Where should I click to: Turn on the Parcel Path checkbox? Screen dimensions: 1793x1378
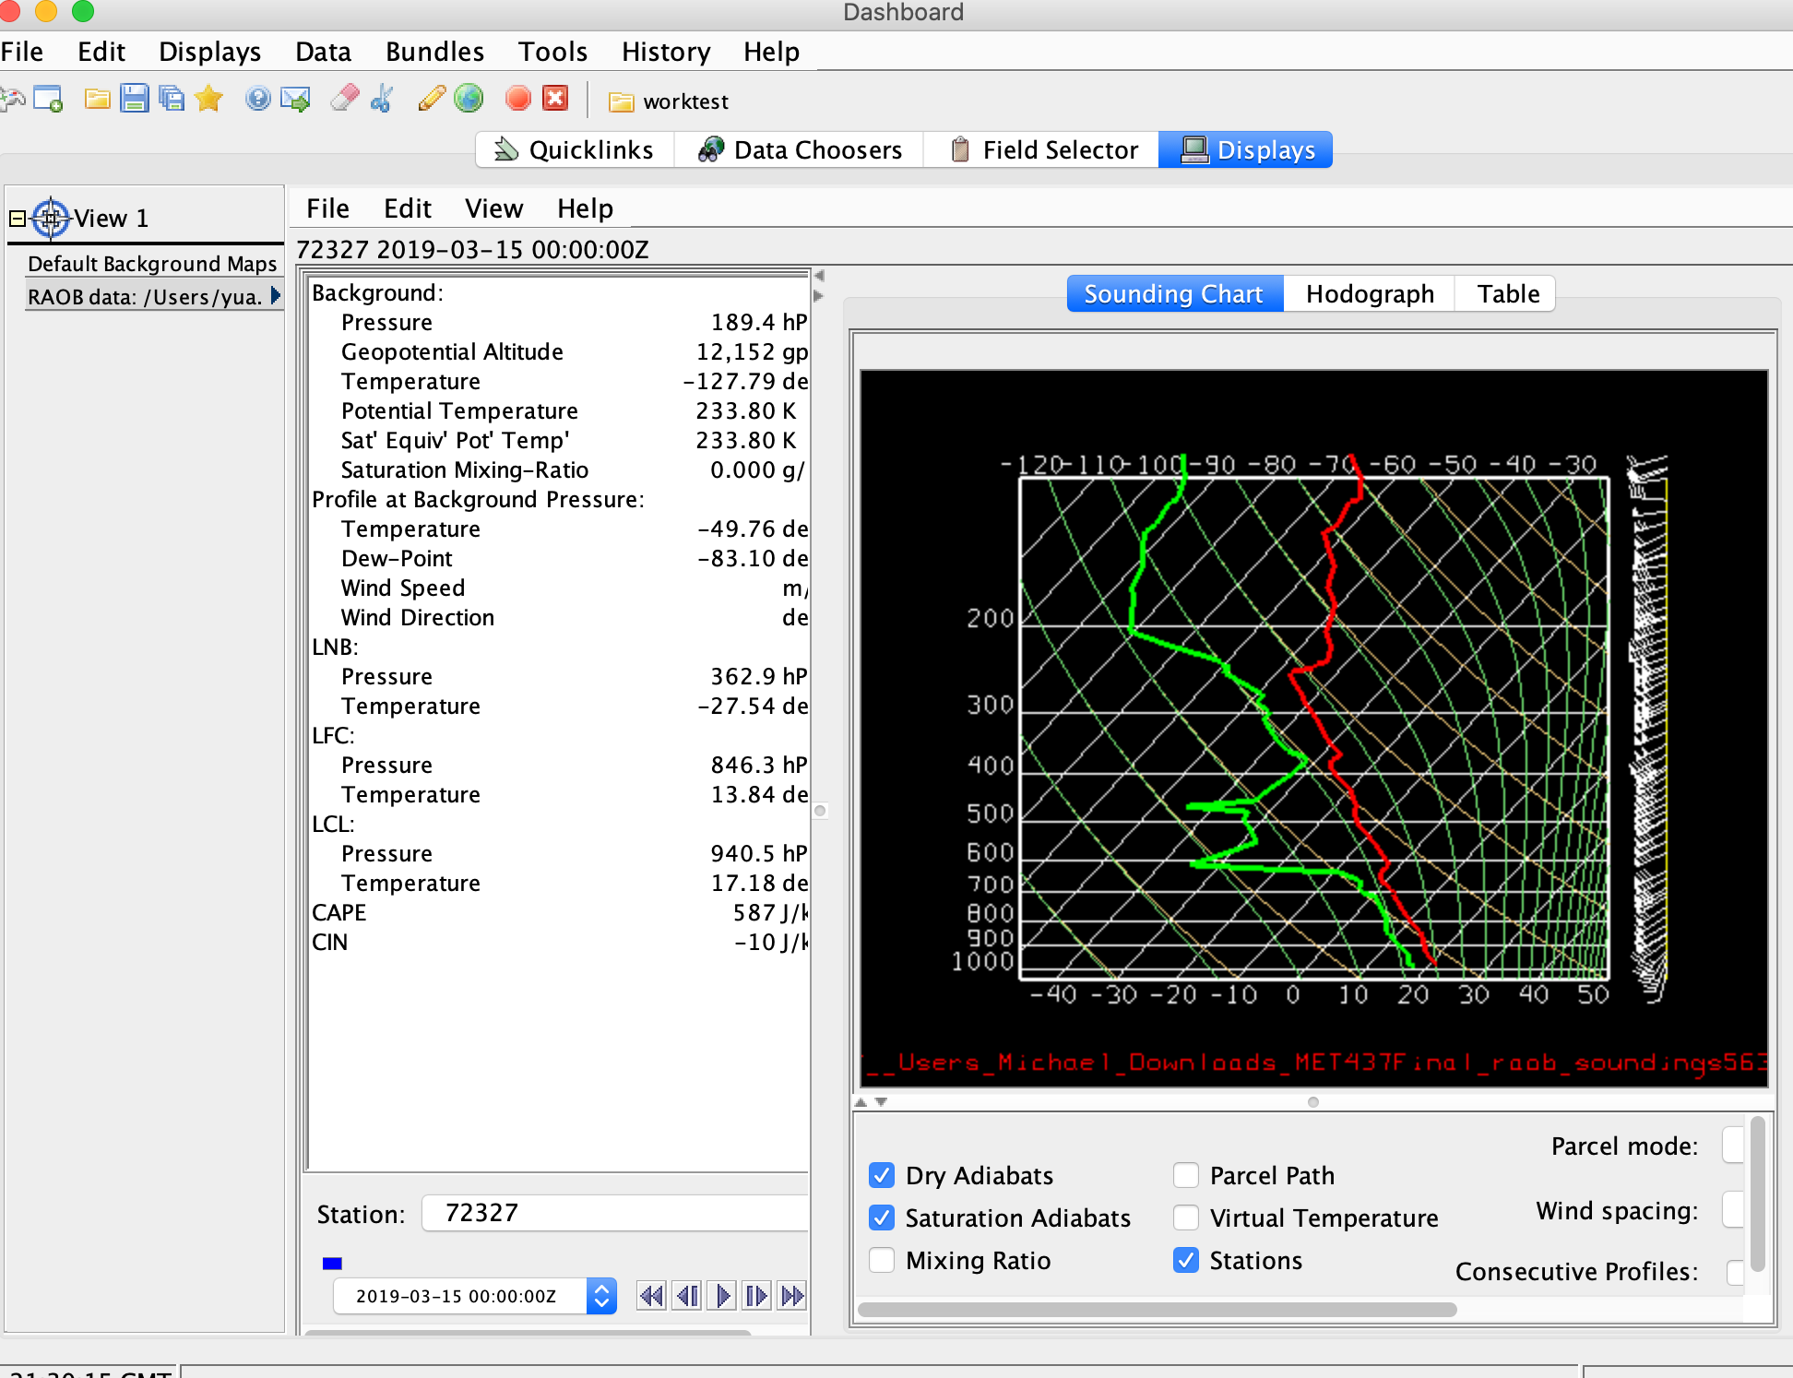tap(1186, 1175)
